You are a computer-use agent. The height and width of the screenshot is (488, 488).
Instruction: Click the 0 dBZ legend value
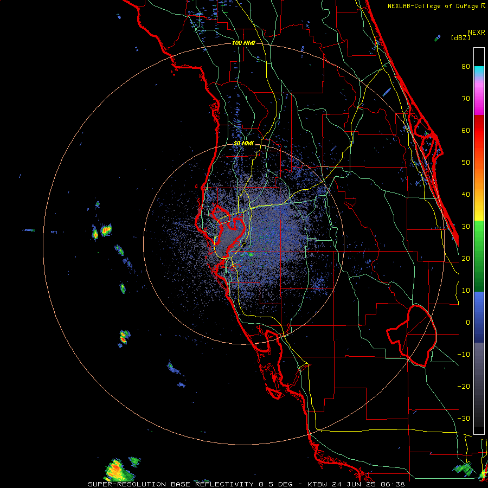468,323
